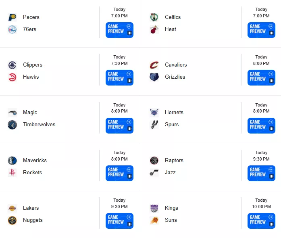Open Game Preview for Kings vs Suns
281x238 pixels.
tap(261, 221)
